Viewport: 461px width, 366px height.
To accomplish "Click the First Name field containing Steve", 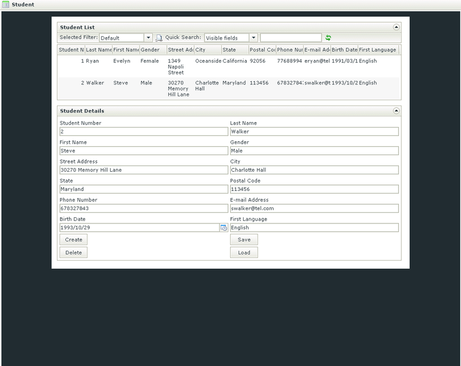I will click(144, 151).
